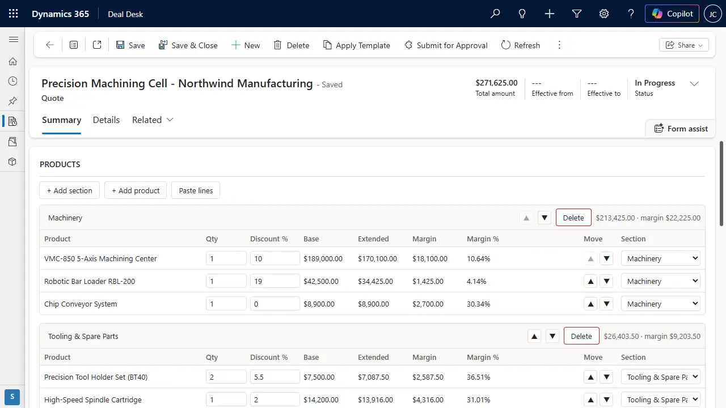
Task: Move Tooling & Spare Parts section down
Action: tap(552, 336)
